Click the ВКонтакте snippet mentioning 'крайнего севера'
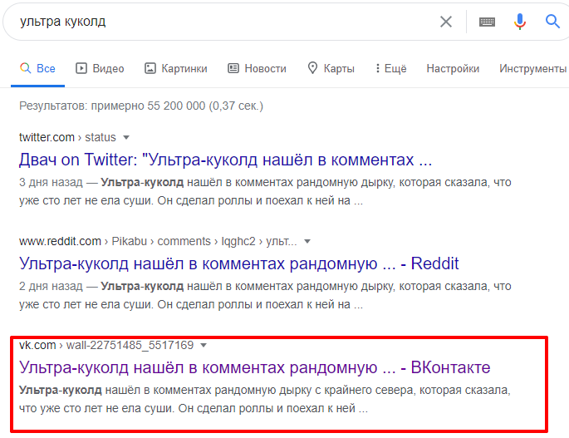This screenshot has height=438, width=569. pyautogui.click(x=264, y=399)
